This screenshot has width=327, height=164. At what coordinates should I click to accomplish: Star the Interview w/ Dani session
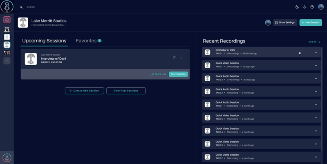pos(175,57)
